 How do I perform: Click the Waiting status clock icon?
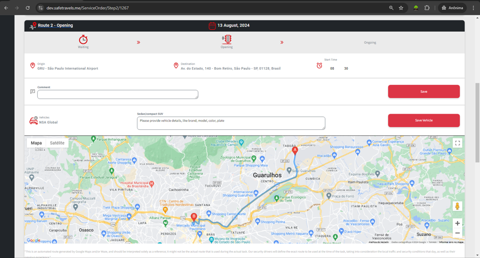click(83, 40)
